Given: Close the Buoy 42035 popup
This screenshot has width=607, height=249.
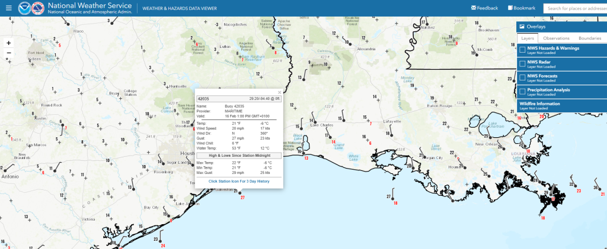Looking at the screenshot, I should tap(279, 92).
